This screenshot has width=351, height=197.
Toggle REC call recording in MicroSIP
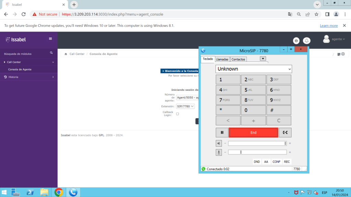coord(287,162)
